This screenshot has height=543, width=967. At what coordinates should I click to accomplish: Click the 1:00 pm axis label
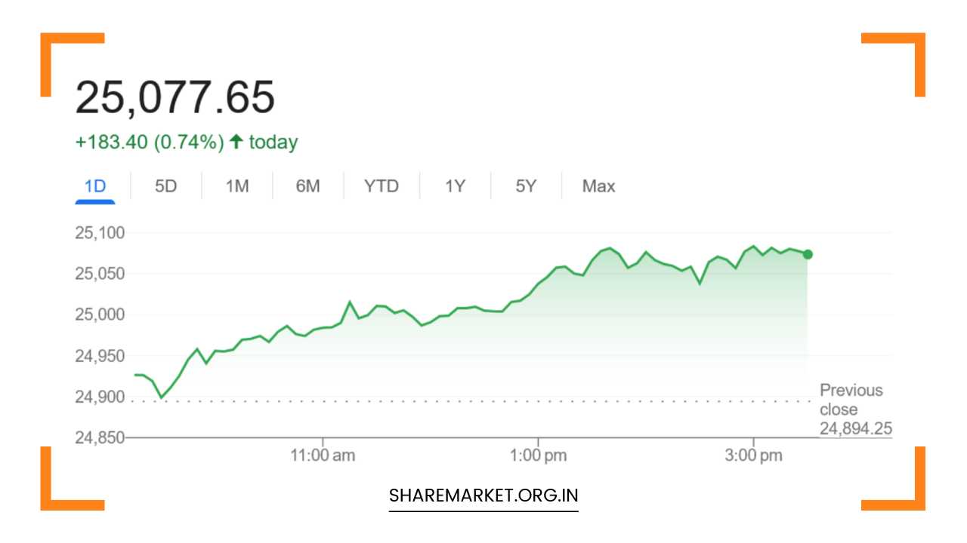point(539,456)
